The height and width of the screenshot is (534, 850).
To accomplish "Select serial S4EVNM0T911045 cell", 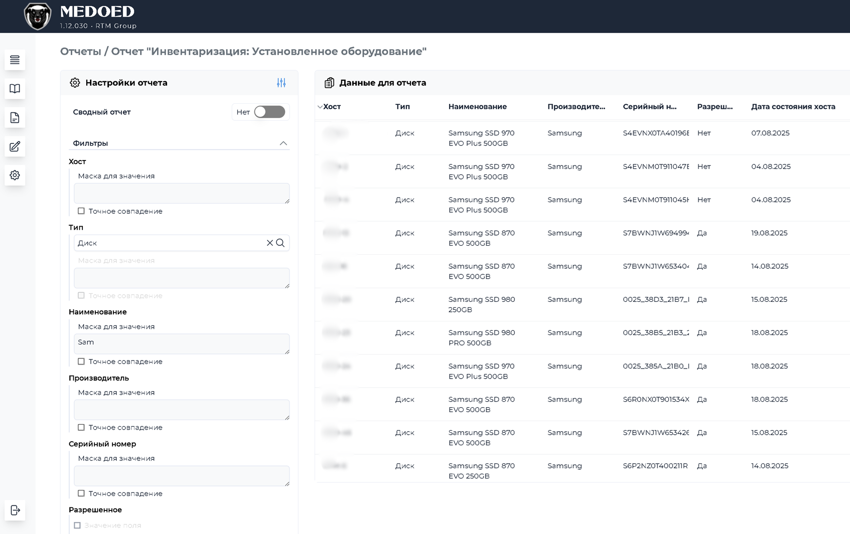I will [656, 200].
